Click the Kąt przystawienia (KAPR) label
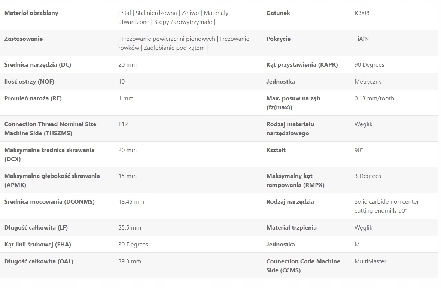Screen dimensions: 441x288 pos(302,65)
